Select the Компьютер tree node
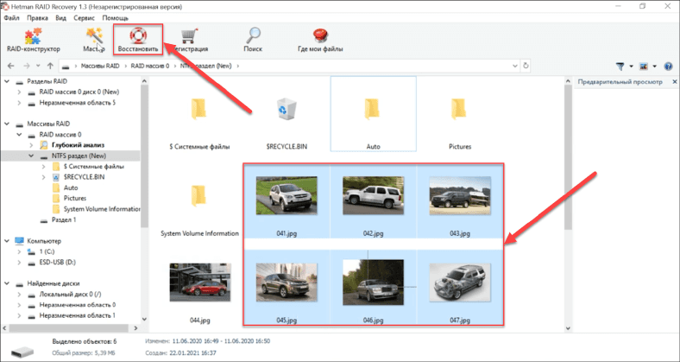This screenshot has height=362, width=680. 44,241
